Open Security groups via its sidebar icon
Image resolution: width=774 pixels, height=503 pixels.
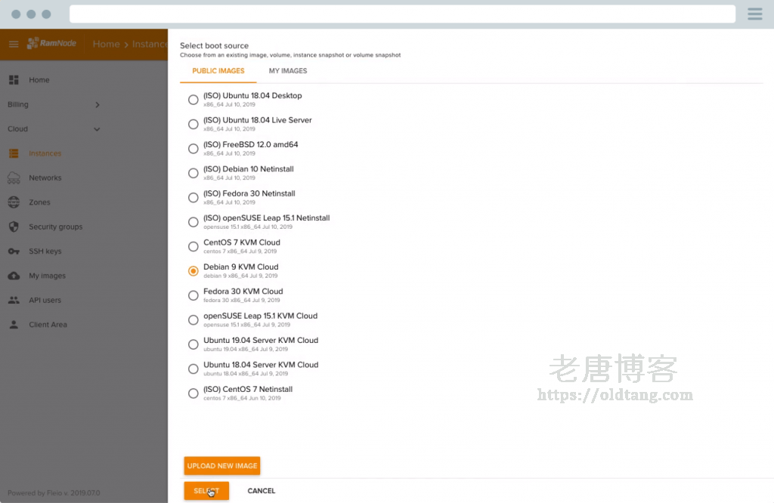(14, 227)
